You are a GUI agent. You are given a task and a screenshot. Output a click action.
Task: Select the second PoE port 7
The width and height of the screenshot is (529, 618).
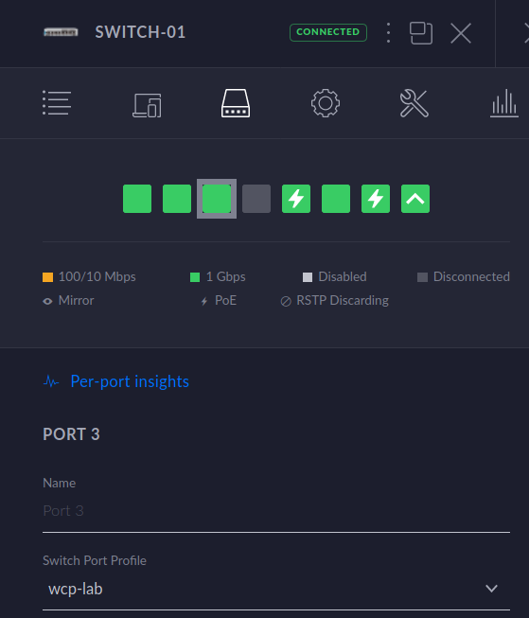[376, 199]
